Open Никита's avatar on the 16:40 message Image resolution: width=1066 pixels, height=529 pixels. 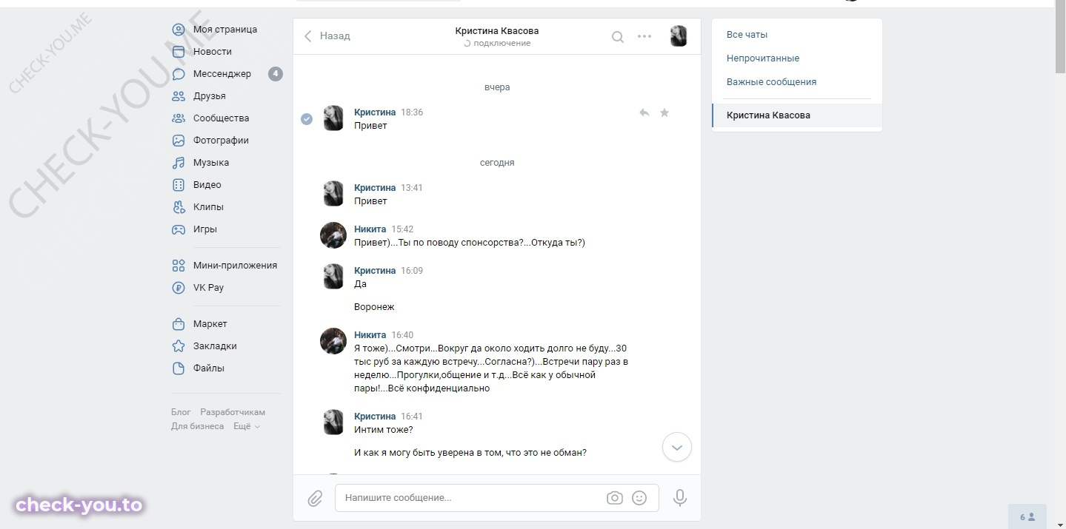pos(333,341)
